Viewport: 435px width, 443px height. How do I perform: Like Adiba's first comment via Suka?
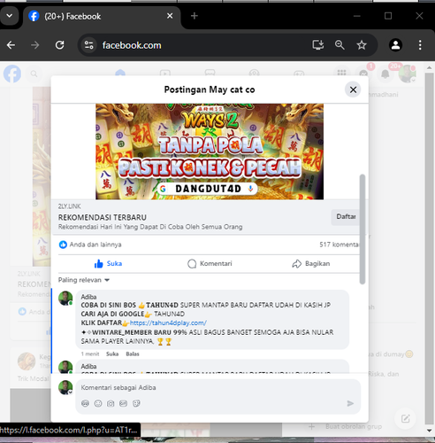pyautogui.click(x=112, y=354)
